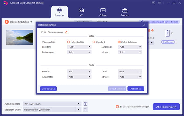
Task: Click the pencil icon next to Profil name
Action: tap(66, 32)
